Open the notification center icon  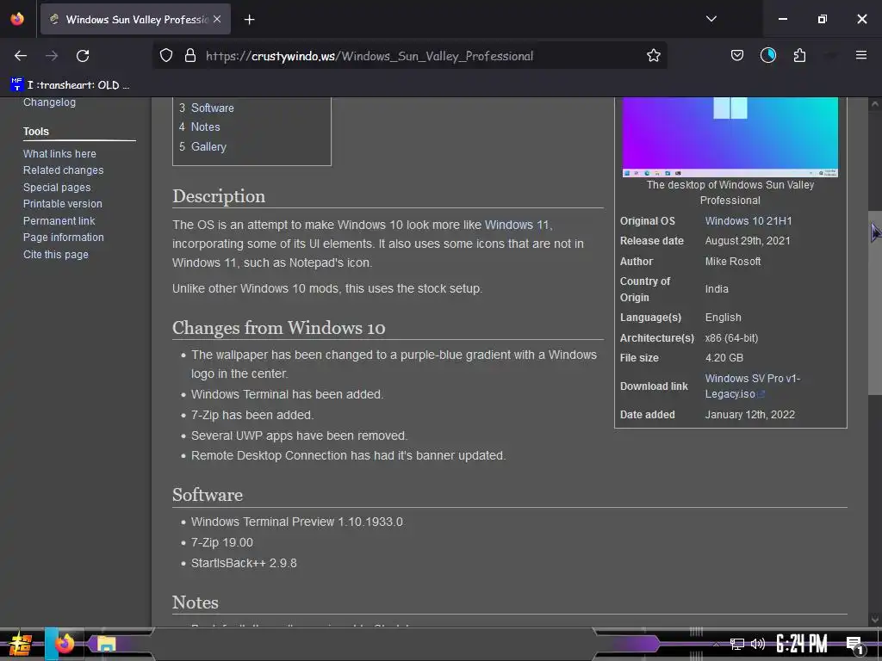pyautogui.click(x=854, y=646)
